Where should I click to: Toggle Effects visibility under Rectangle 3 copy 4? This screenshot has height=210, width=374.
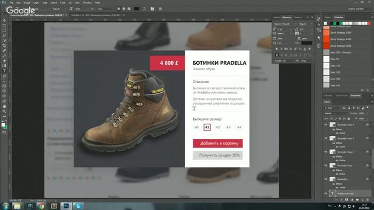point(334,129)
